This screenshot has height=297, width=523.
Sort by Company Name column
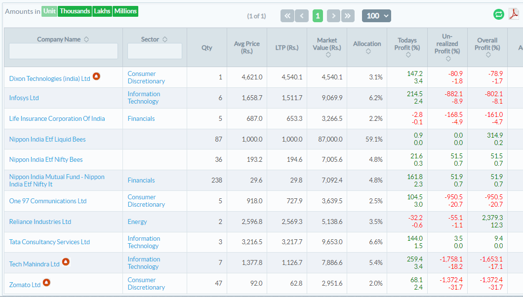tap(86, 39)
